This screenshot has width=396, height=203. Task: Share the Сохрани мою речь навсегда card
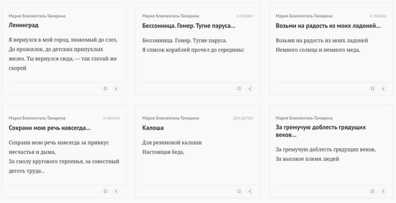[116, 192]
